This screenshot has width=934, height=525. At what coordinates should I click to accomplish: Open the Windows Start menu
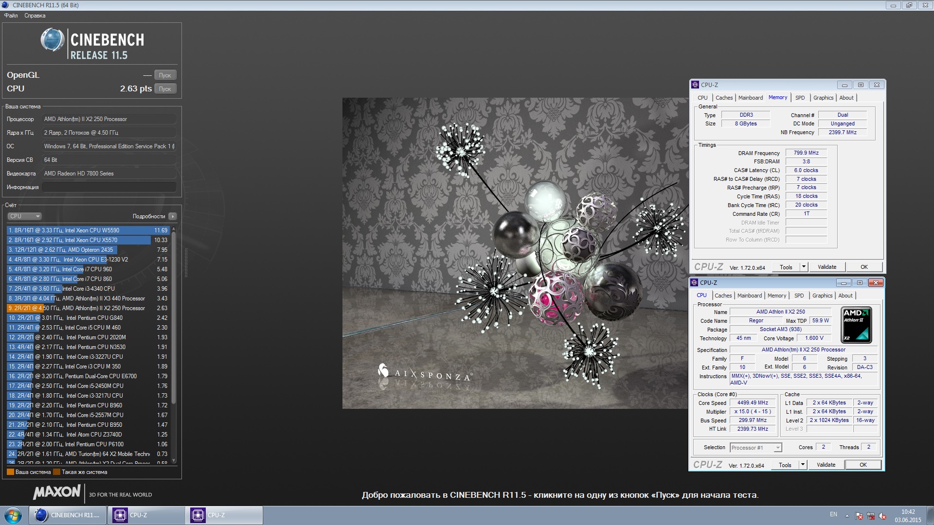tap(13, 515)
